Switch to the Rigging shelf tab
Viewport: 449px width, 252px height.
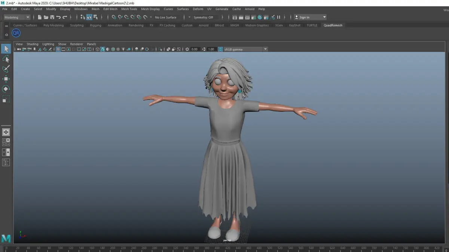[95, 25]
